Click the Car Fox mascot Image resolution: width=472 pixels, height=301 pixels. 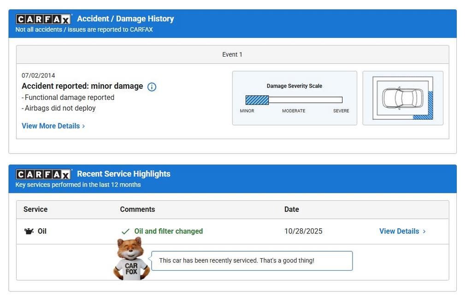point(131,259)
